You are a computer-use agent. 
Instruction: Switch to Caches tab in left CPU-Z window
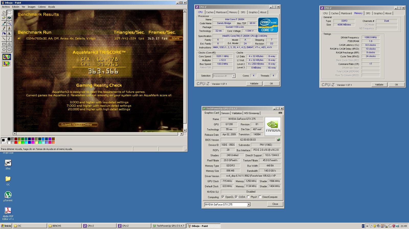pos(210,12)
